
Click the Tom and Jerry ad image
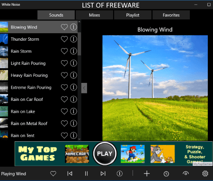click(x=162, y=154)
